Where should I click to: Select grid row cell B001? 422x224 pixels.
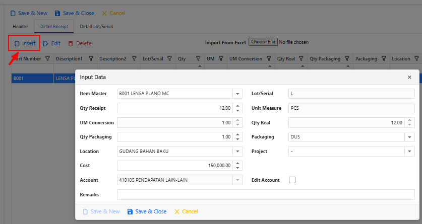32,79
